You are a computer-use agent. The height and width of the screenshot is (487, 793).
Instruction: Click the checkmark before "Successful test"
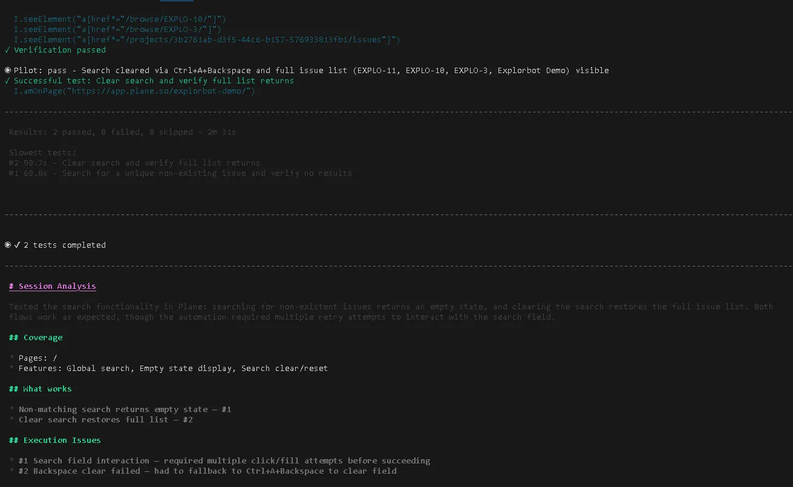click(7, 81)
